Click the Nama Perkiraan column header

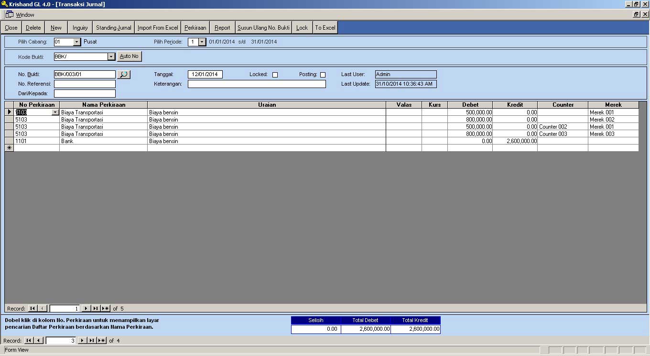point(104,105)
